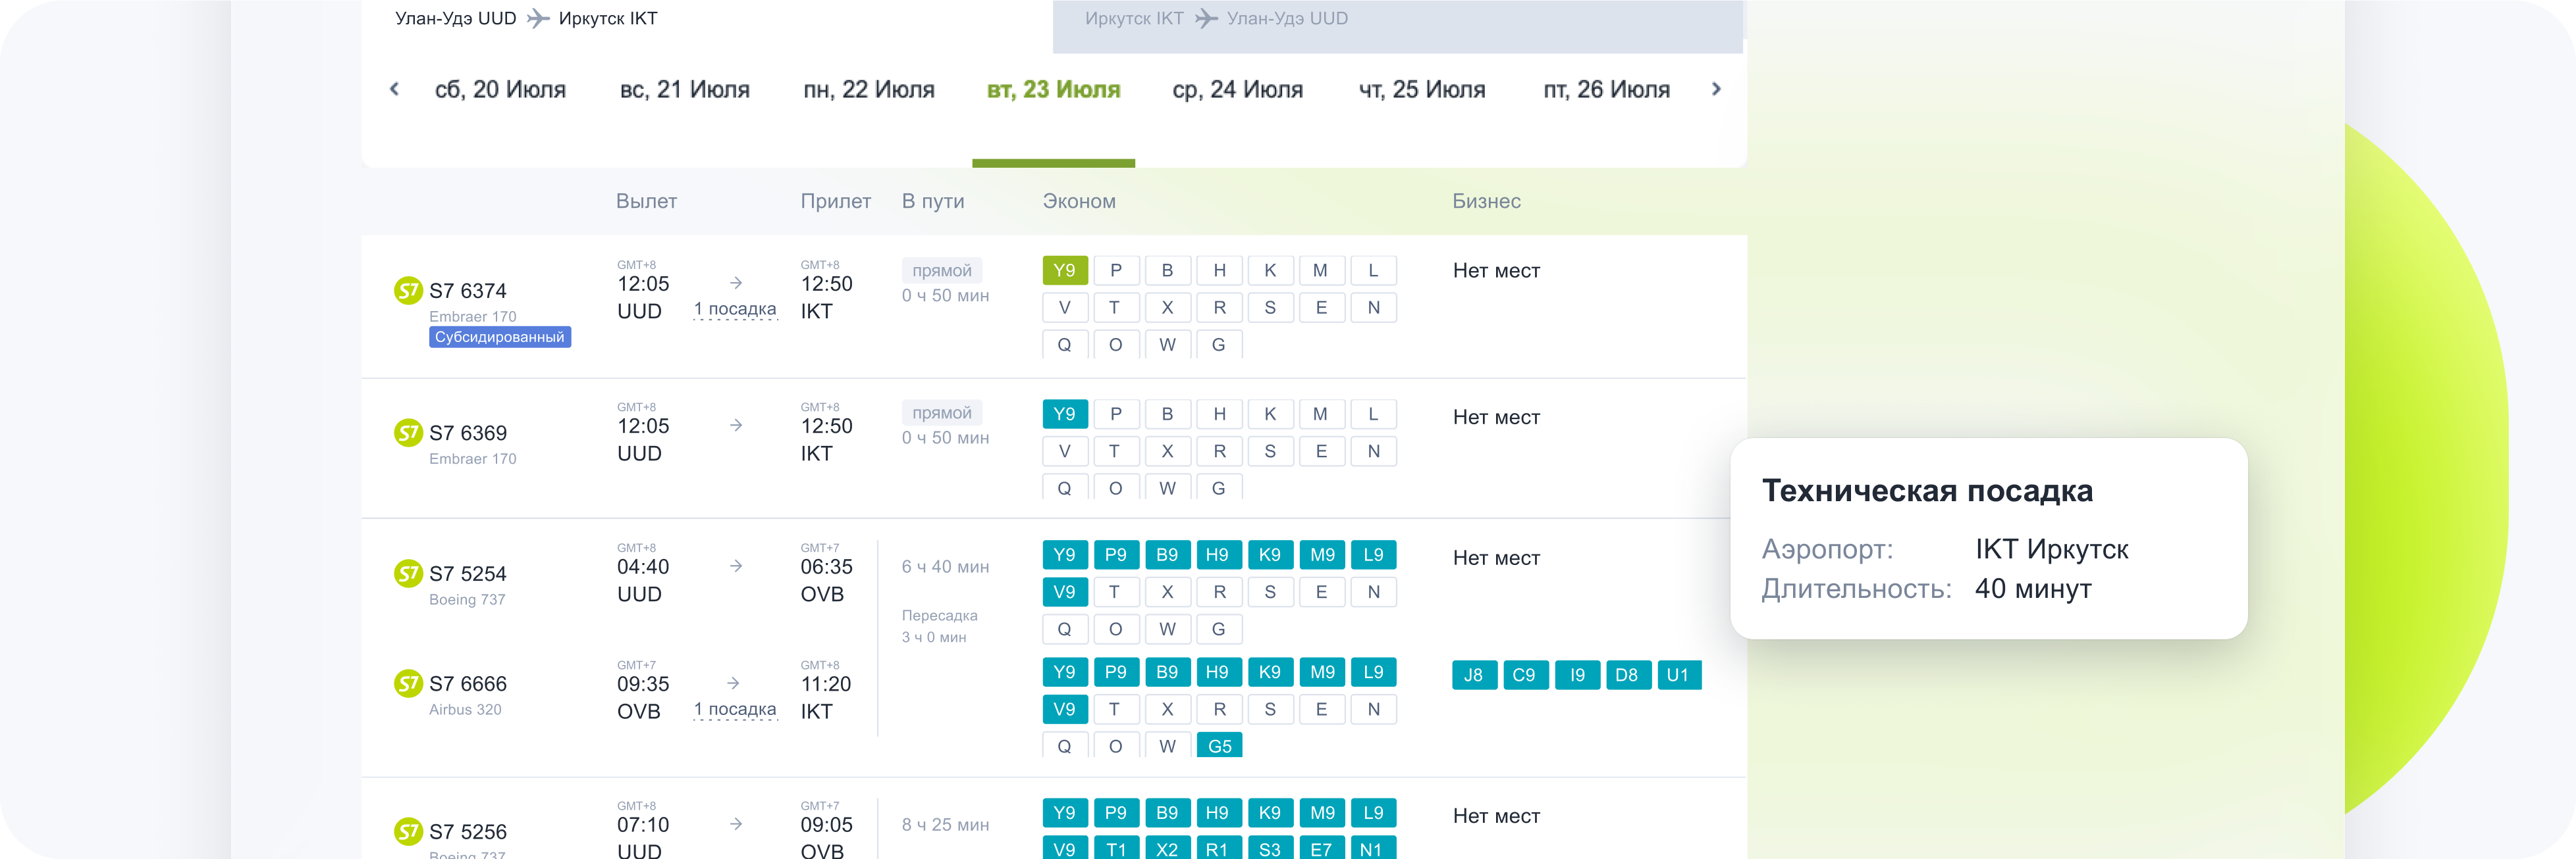
Task: Click the arrow icon on flight S7 6369
Action: tap(736, 426)
